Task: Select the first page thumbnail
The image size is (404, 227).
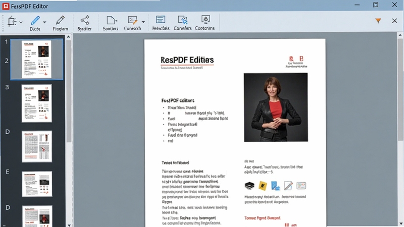Action: 36,59
